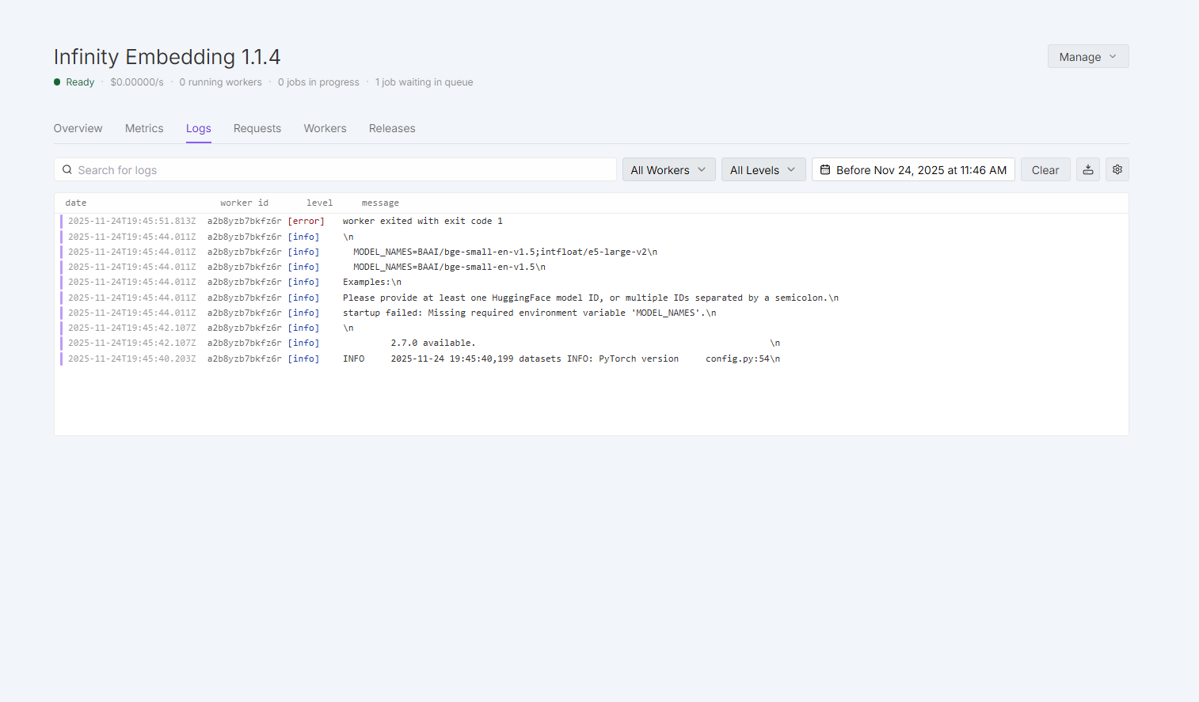Click worker id in the error log row
Image resolution: width=1199 pixels, height=702 pixels.
245,221
